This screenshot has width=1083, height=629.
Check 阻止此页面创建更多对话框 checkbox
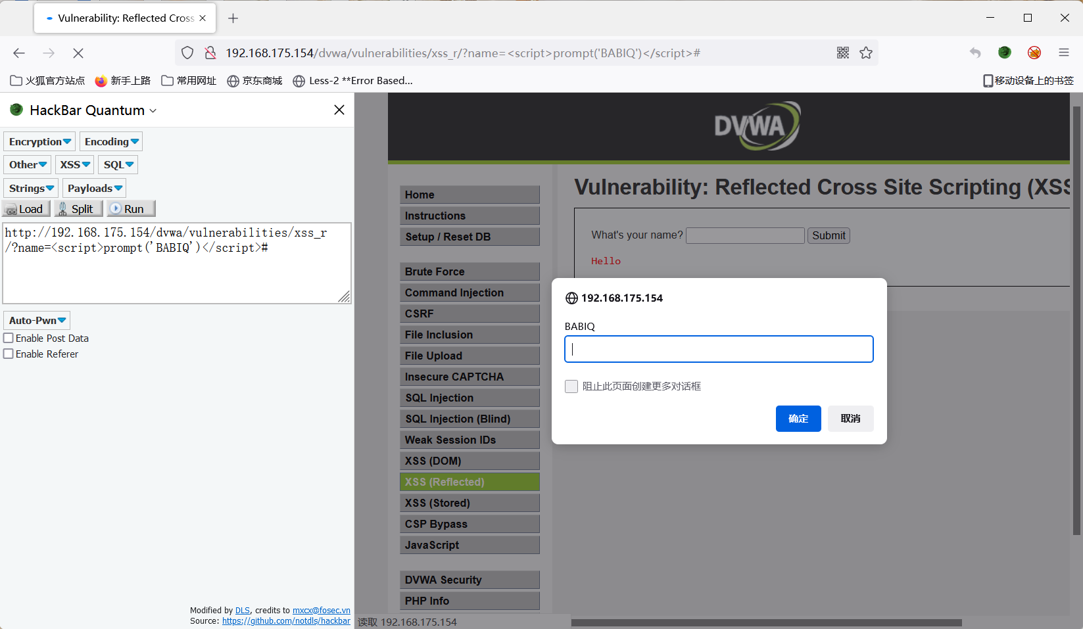[x=571, y=386]
